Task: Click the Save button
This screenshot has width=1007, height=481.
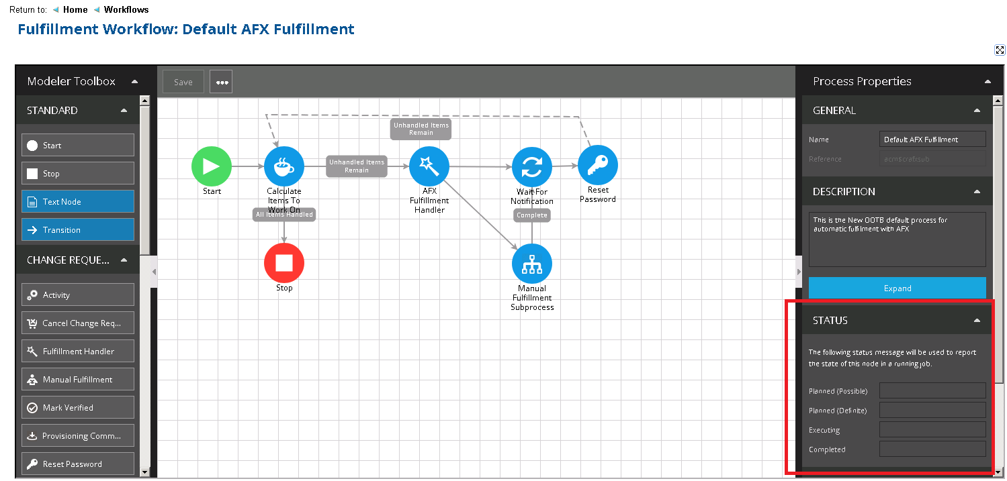Action: coord(183,82)
